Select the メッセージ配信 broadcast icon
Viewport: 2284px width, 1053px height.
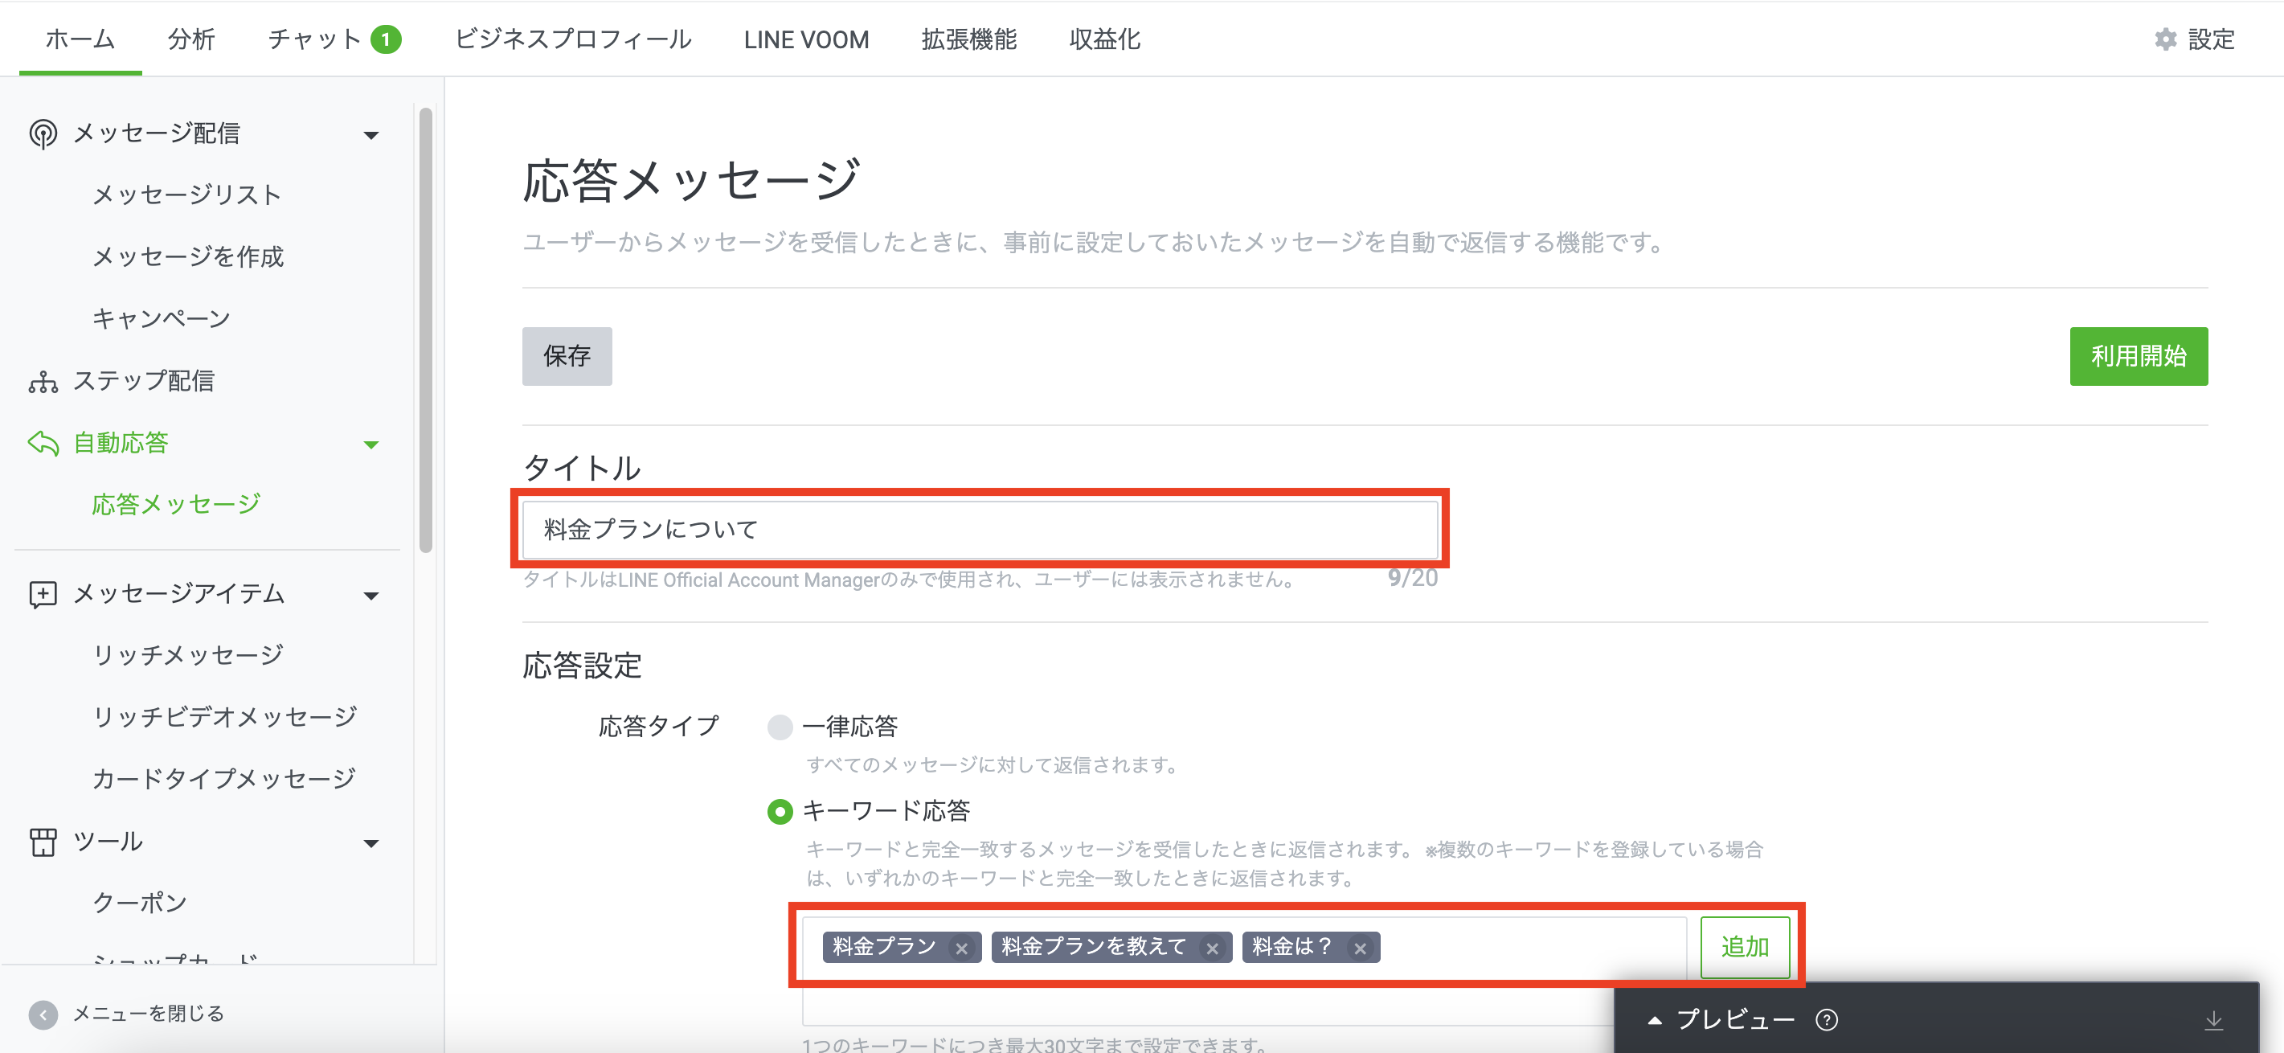43,133
